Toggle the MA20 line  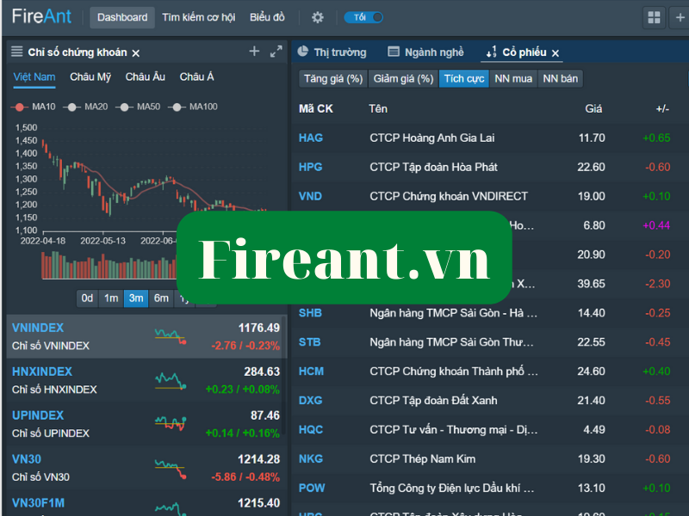point(85,107)
